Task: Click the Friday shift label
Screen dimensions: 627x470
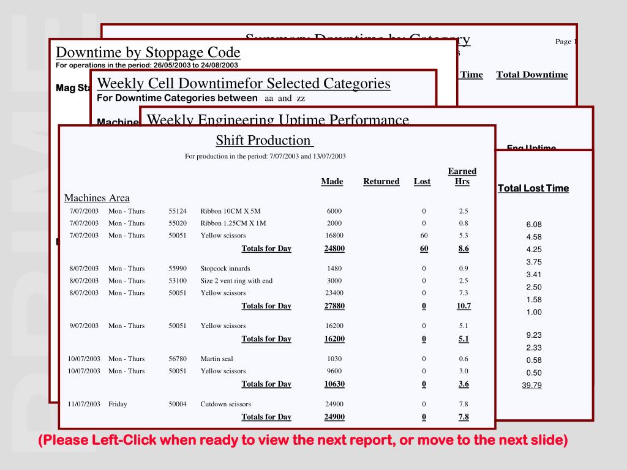Action: pos(118,404)
